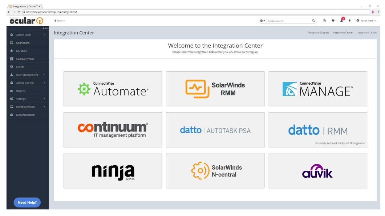
Task: Click the Settings gears icon in sidebar
Action: pyautogui.click(x=12, y=99)
